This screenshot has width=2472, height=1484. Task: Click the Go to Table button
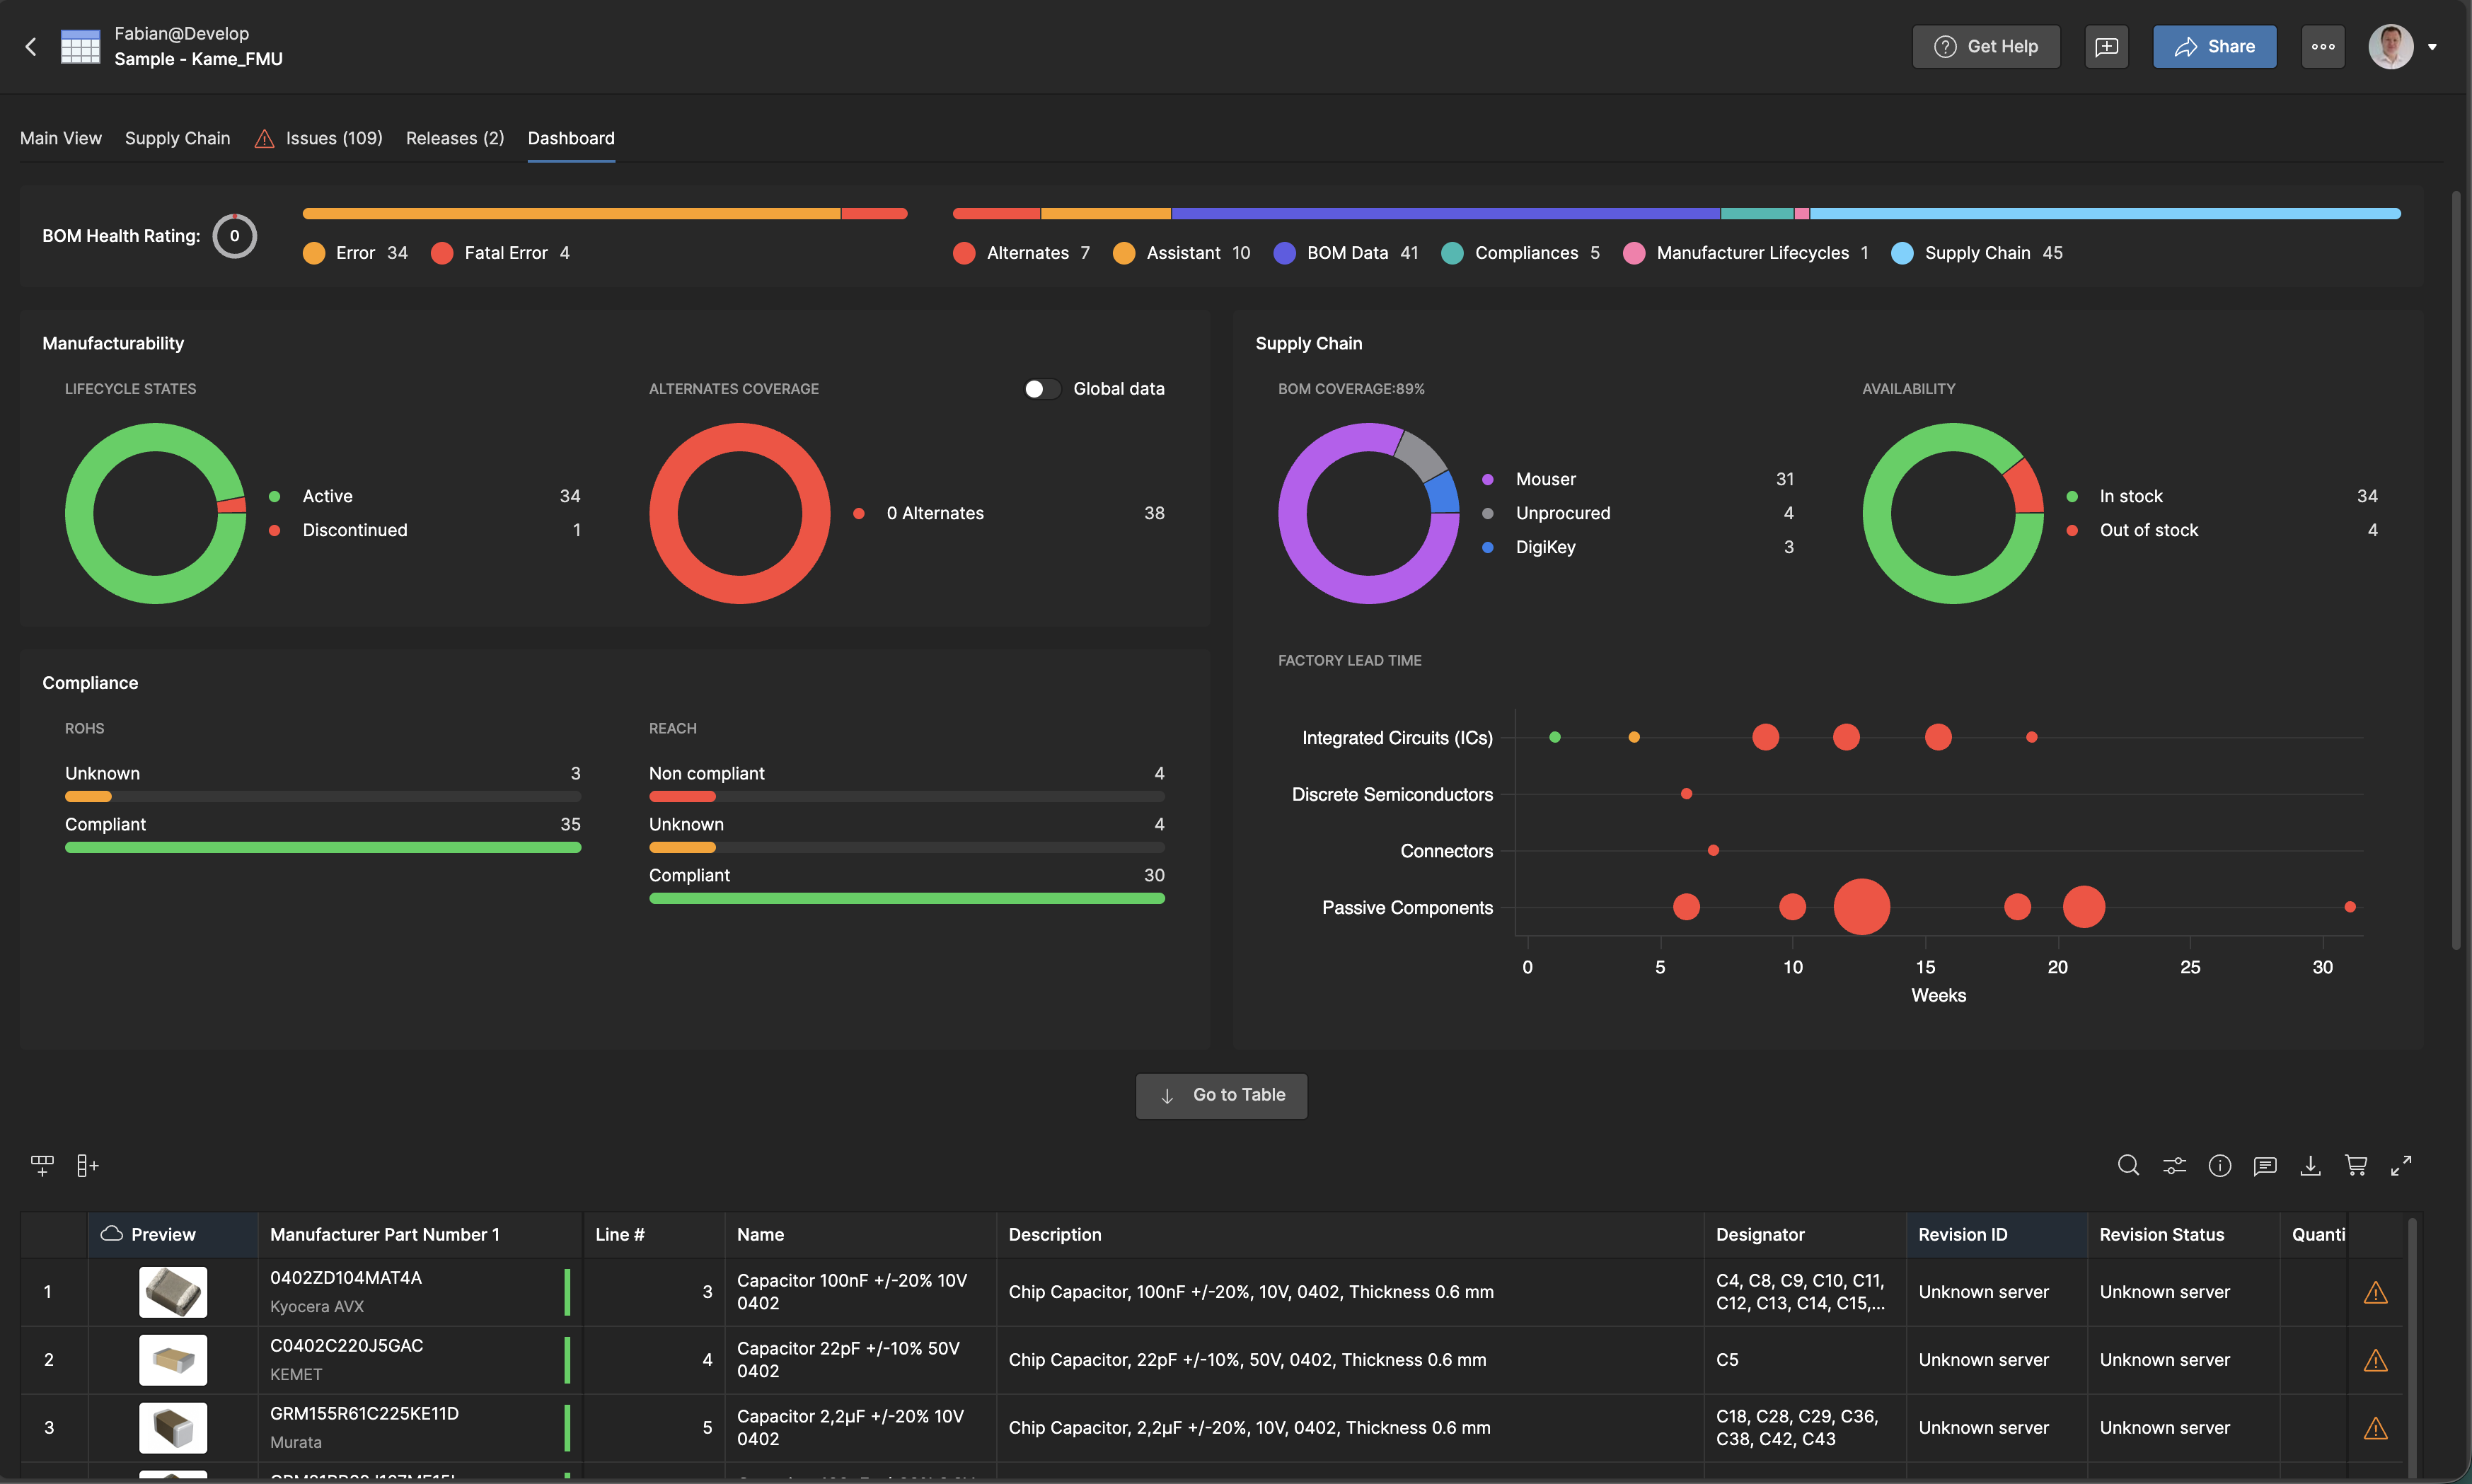click(x=1221, y=1095)
